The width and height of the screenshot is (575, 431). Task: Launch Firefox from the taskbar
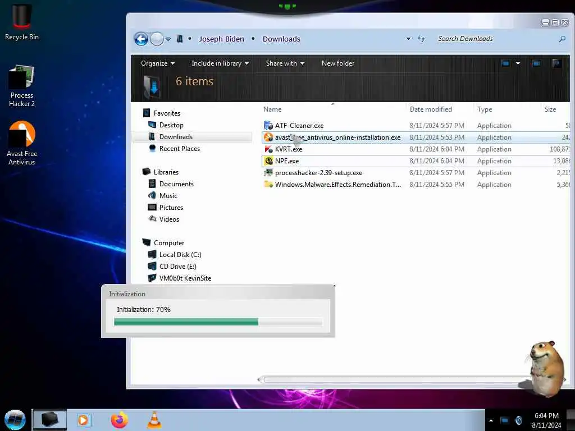(119, 420)
